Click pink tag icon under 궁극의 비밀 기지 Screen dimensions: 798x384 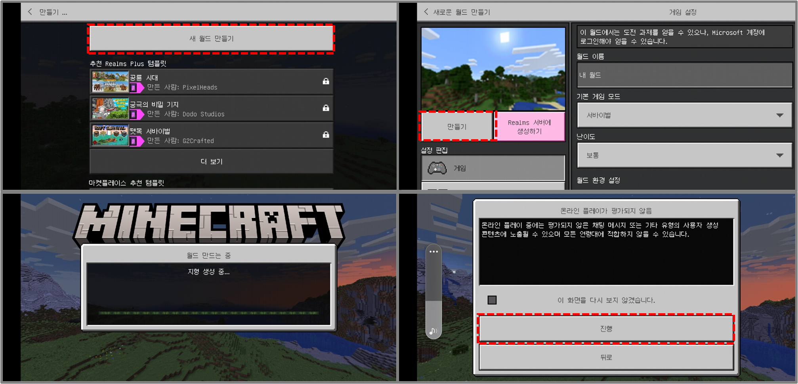pos(137,114)
